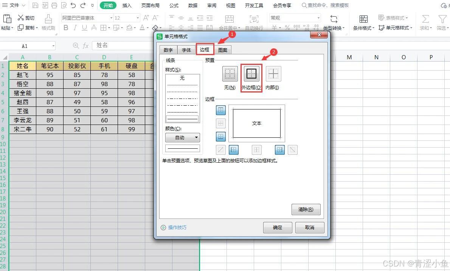Expand the Name Box A1 dropdown
The height and width of the screenshot is (271, 450).
(x=53, y=46)
